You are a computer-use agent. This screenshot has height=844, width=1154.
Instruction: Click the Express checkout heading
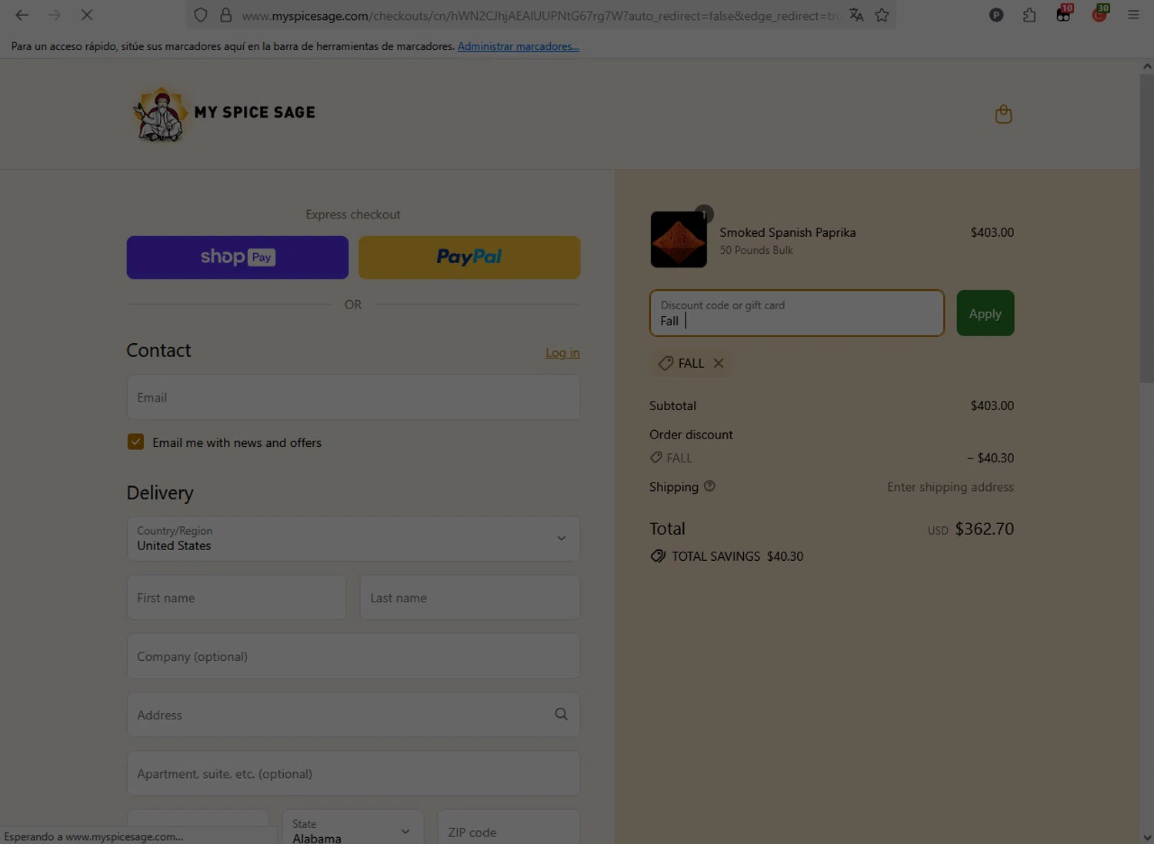click(353, 215)
